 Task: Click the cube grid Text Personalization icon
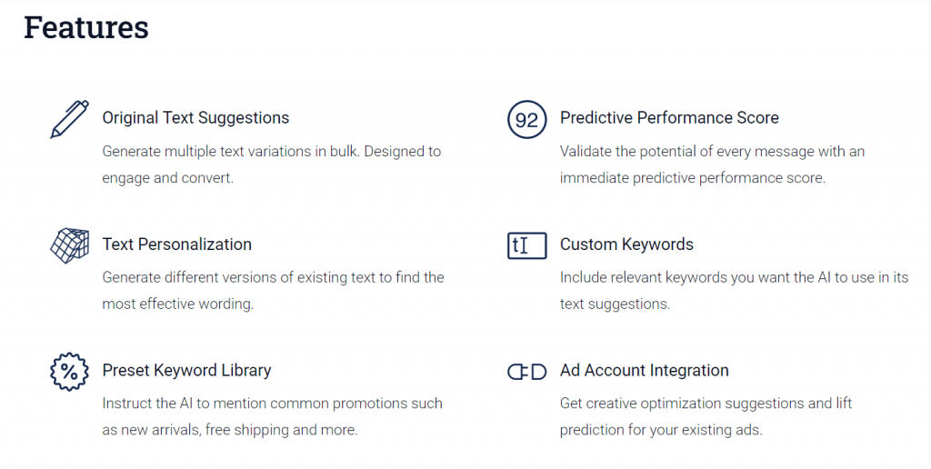pos(69,245)
